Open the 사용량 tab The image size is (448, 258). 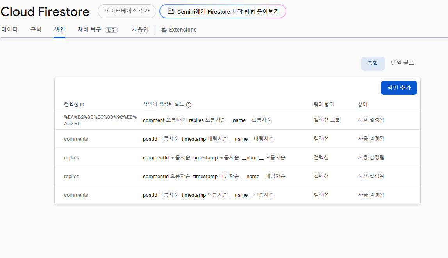click(x=140, y=30)
